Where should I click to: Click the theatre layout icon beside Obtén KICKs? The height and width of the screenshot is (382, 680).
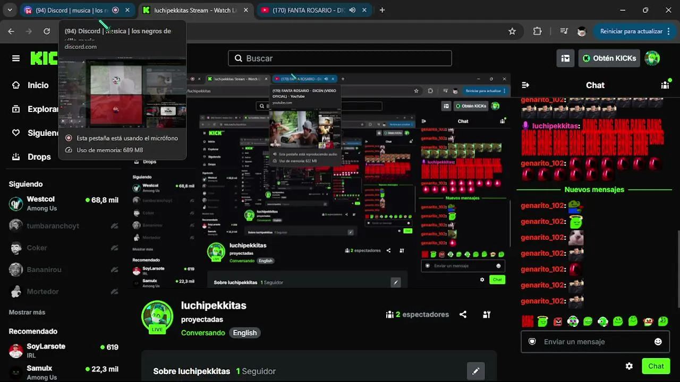(565, 58)
